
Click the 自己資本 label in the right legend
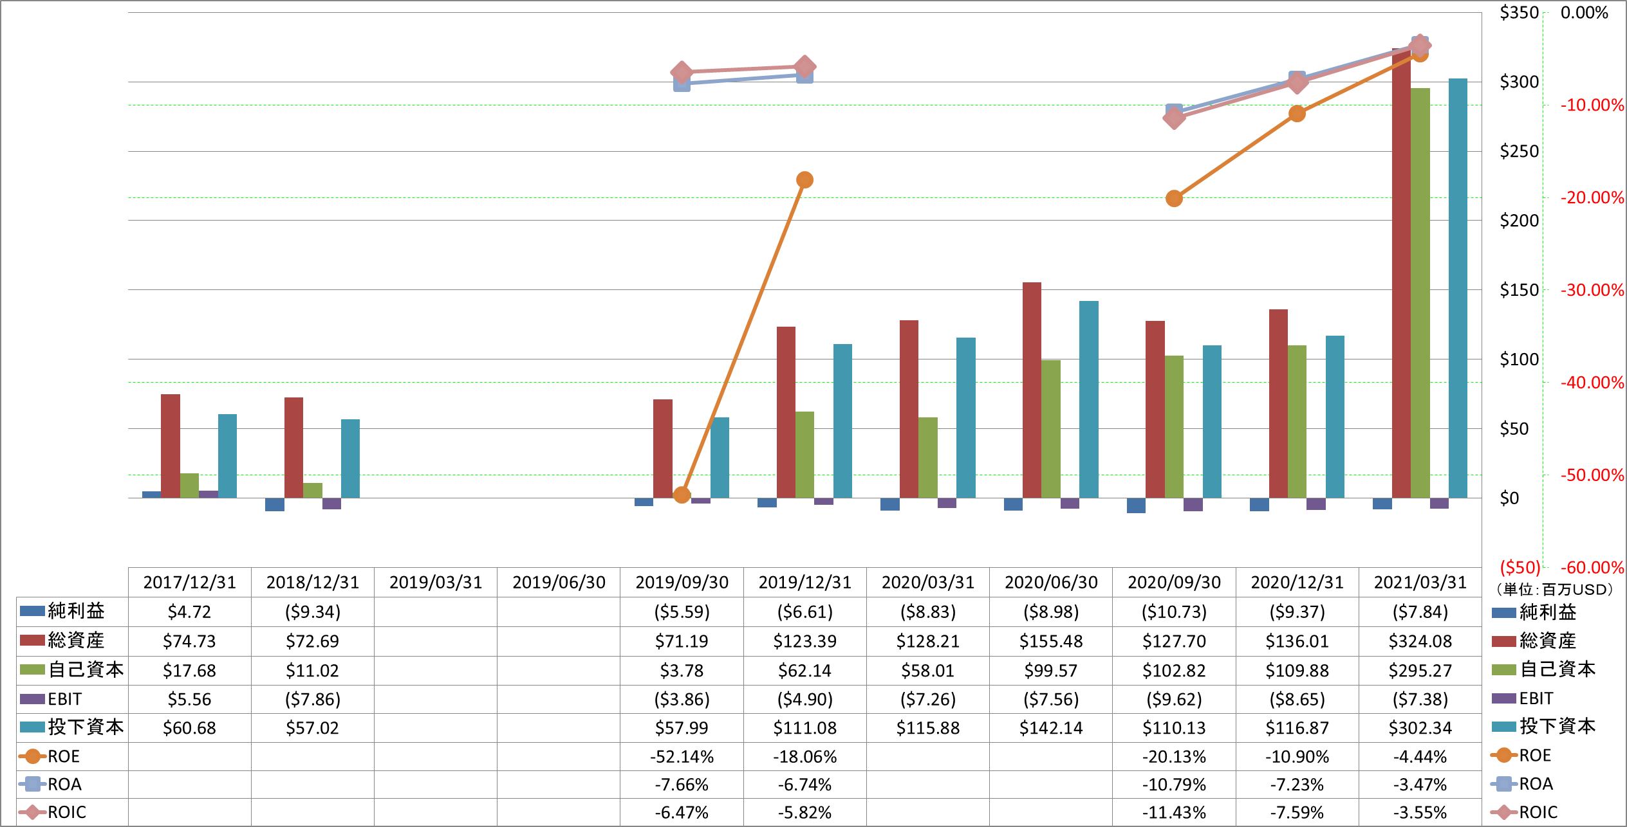[x=1557, y=669]
